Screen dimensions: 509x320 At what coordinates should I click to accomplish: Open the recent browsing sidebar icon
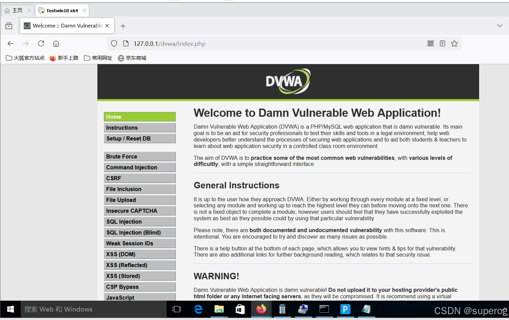9,26
